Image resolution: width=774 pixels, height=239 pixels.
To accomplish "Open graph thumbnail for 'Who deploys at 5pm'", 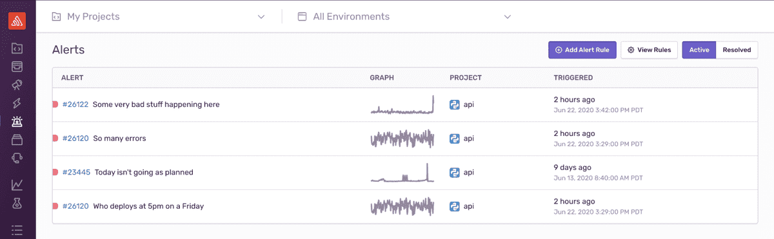I will 402,206.
